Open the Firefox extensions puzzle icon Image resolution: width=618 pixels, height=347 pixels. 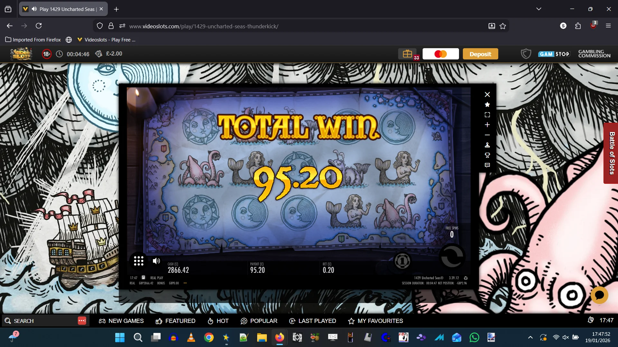pyautogui.click(x=578, y=26)
